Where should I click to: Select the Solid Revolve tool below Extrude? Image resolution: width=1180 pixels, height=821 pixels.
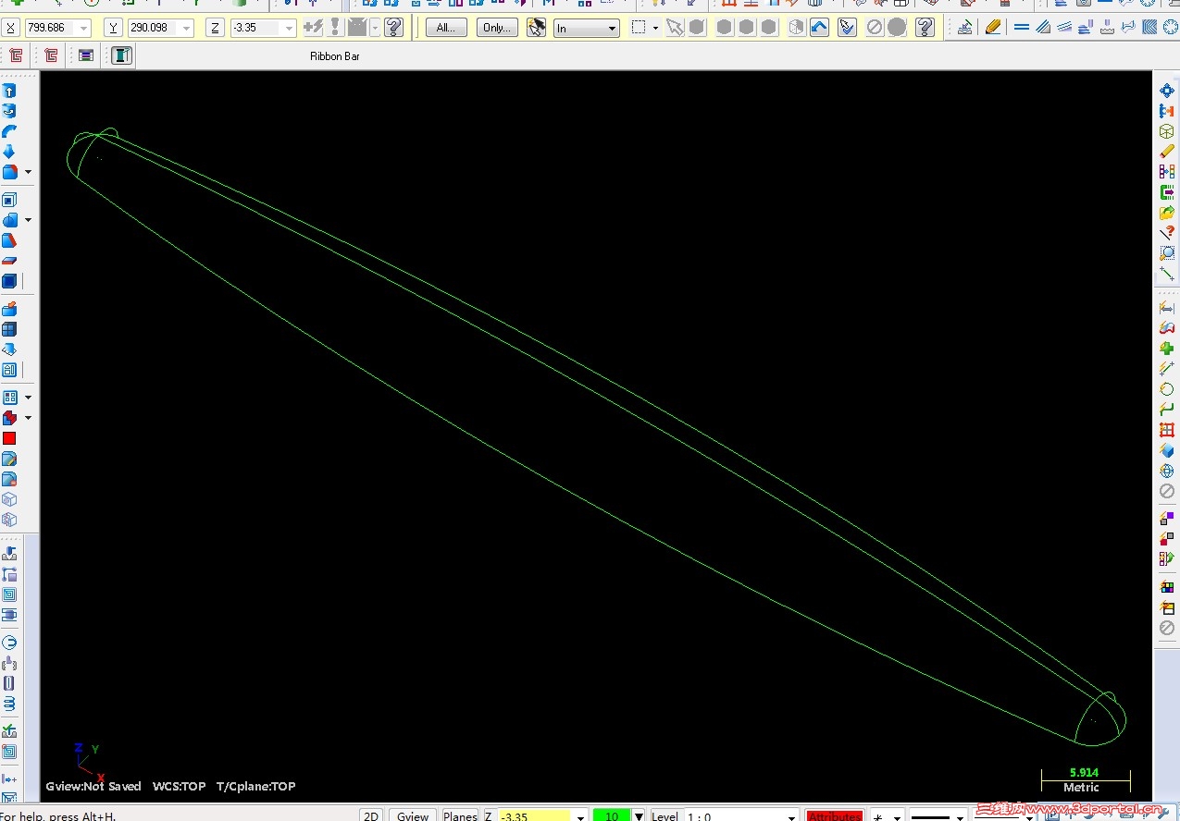[x=9, y=111]
